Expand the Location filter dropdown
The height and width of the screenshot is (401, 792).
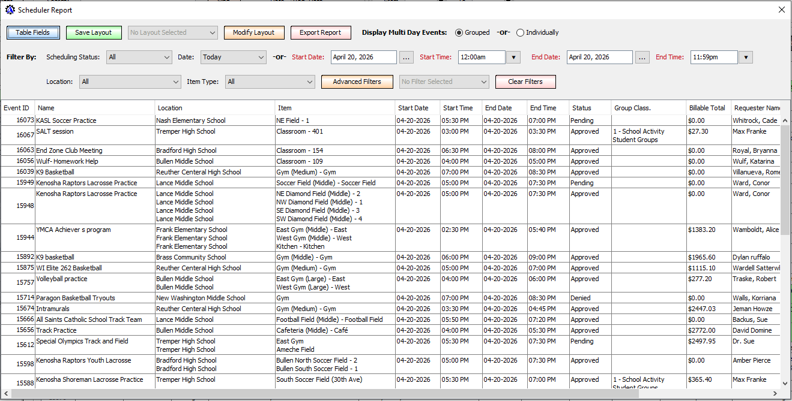(x=130, y=82)
